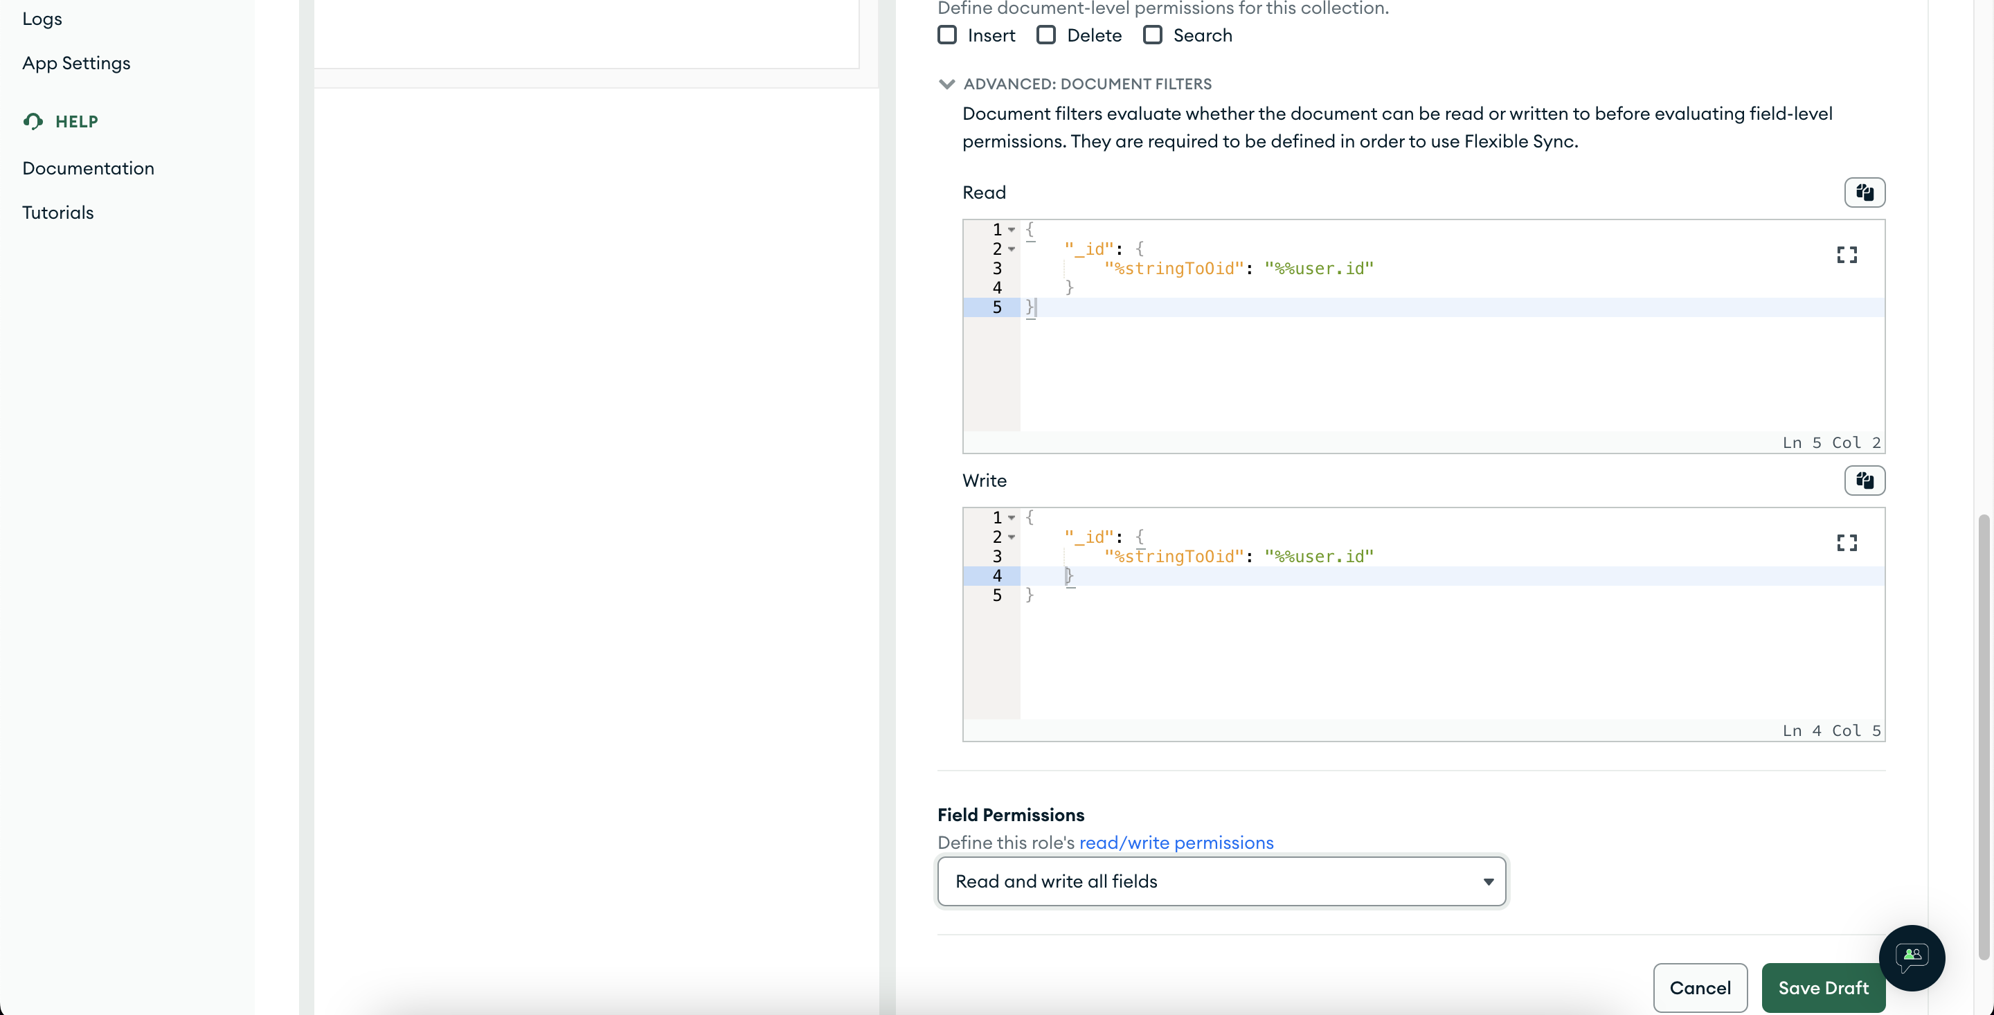
Task: Click the Cancel button
Action: click(1700, 987)
